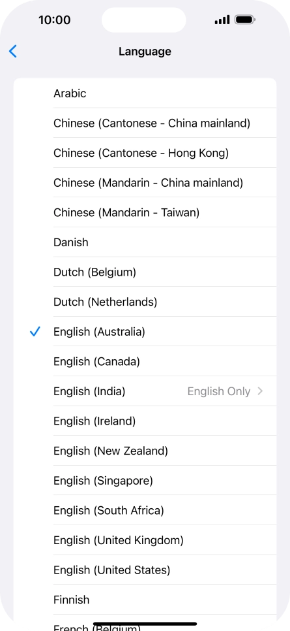Tap the grey English Only label

219,391
